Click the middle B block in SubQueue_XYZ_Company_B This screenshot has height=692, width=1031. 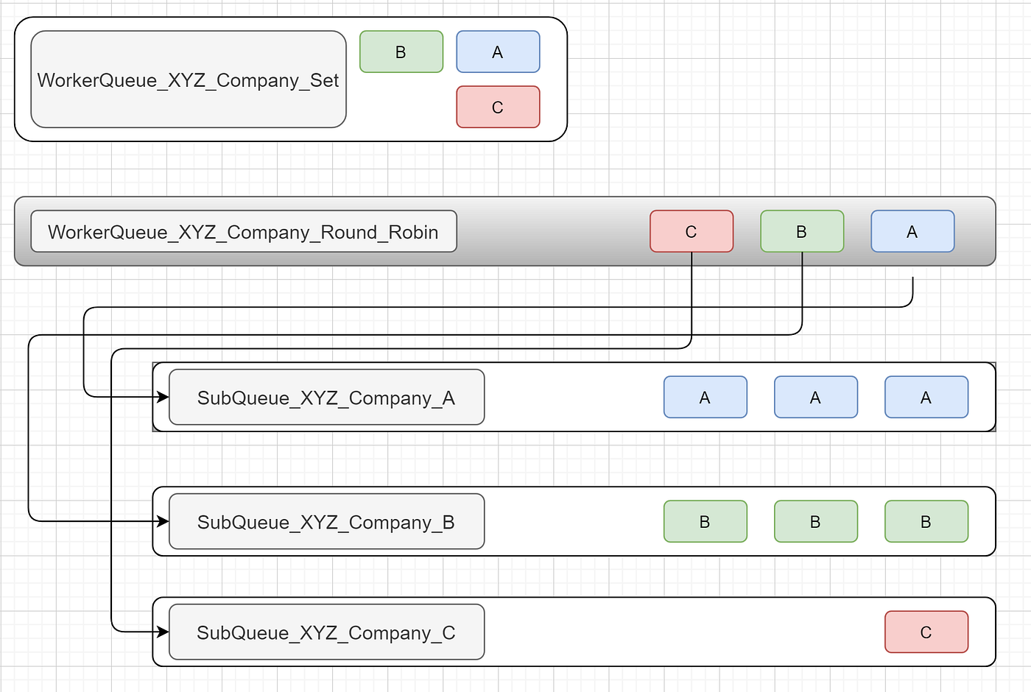click(815, 521)
